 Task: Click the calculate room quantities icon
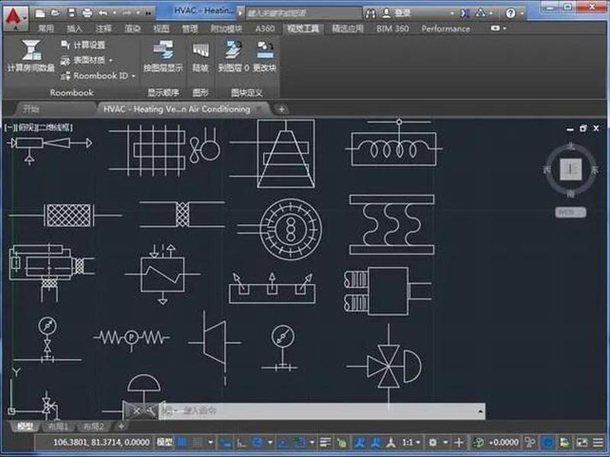pos(31,50)
